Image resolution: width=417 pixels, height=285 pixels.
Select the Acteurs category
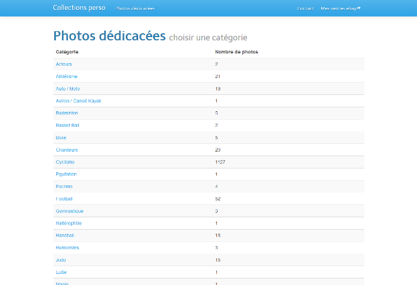coord(64,64)
